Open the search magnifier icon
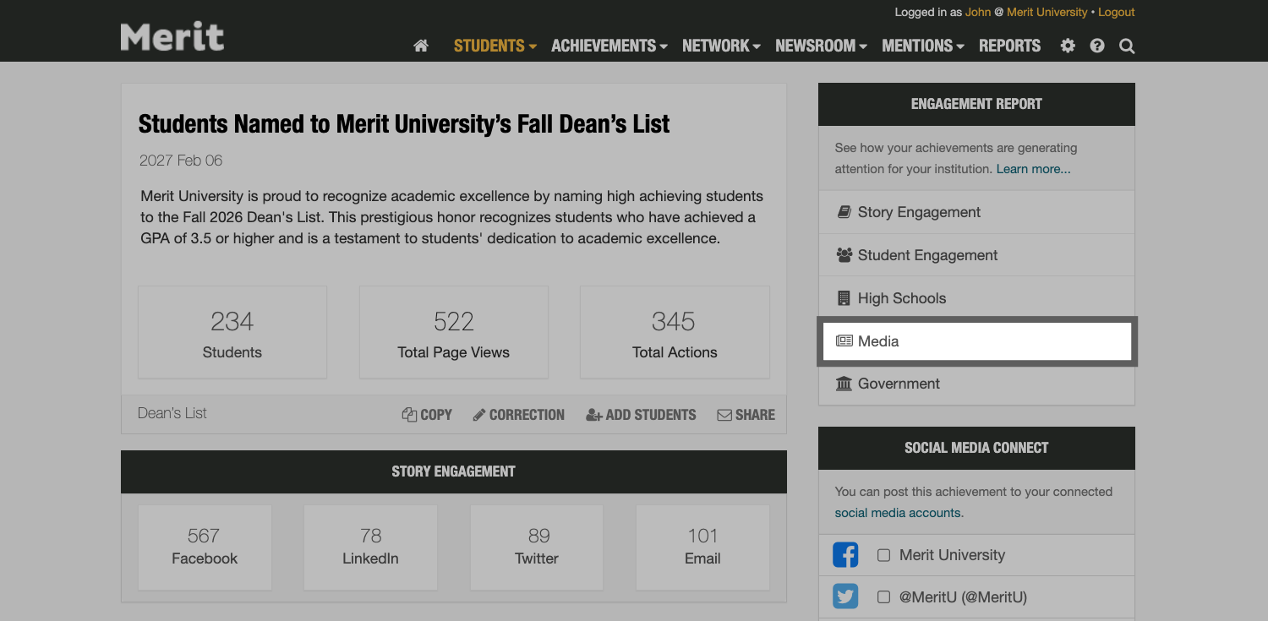The width and height of the screenshot is (1268, 621). [x=1126, y=46]
